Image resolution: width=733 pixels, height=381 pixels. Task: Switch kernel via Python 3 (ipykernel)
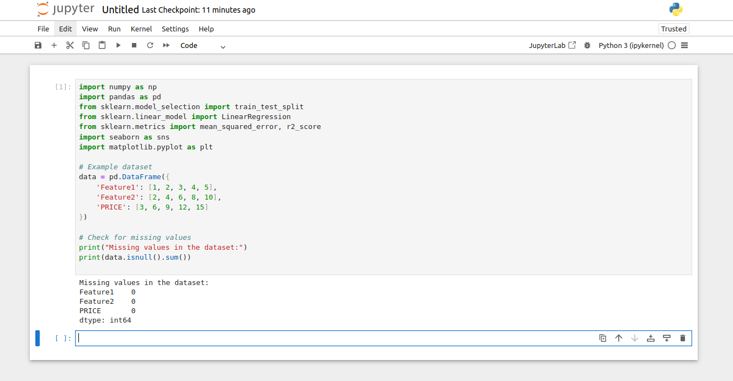(631, 45)
